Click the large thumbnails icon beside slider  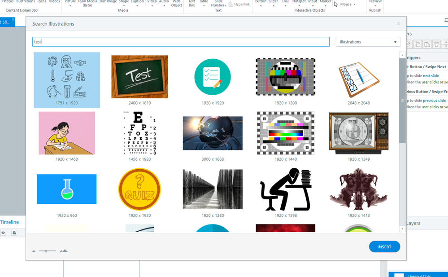pos(64,251)
